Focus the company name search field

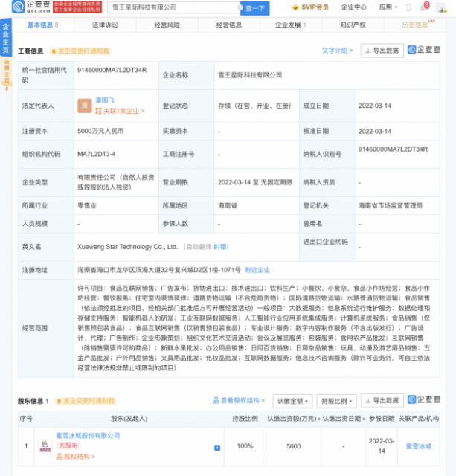[x=173, y=7]
